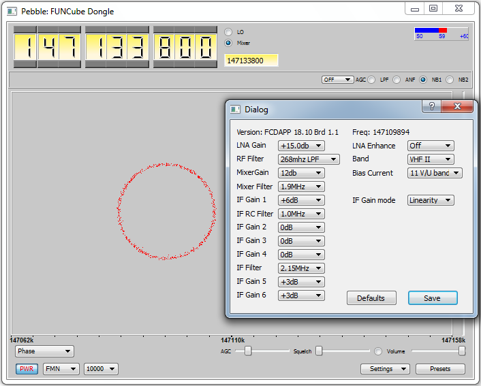Toggle the ANF radio button

coord(397,80)
